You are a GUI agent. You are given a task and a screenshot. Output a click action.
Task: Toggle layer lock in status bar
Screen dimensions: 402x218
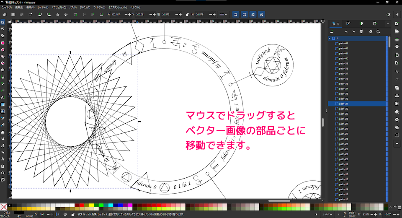click(73, 214)
